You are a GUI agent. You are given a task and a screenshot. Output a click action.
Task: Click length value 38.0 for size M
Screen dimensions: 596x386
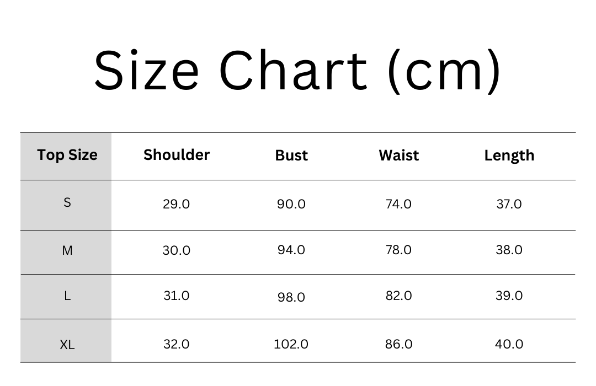coord(509,250)
